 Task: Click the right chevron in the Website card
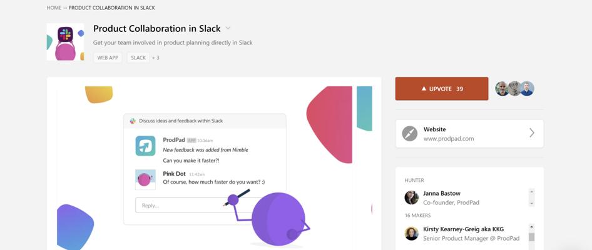point(531,132)
